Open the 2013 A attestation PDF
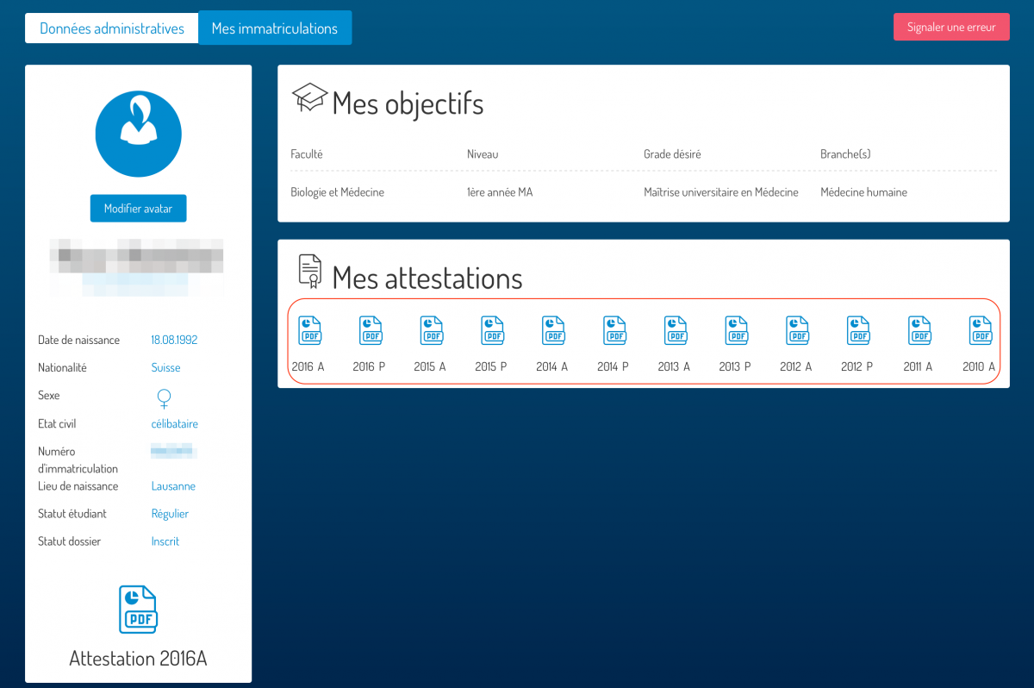 676,330
